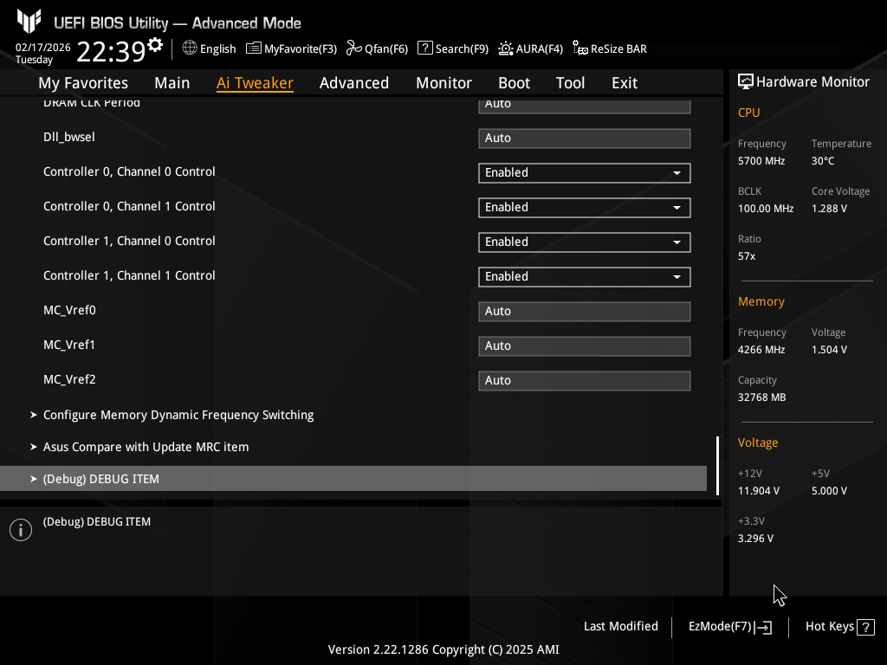Click Last Modified button
The width and height of the screenshot is (887, 665).
tap(620, 627)
